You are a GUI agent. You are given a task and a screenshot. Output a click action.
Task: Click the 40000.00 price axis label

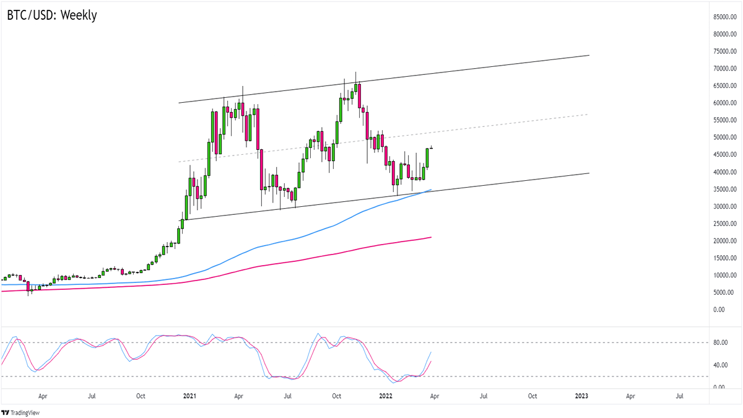point(724,172)
